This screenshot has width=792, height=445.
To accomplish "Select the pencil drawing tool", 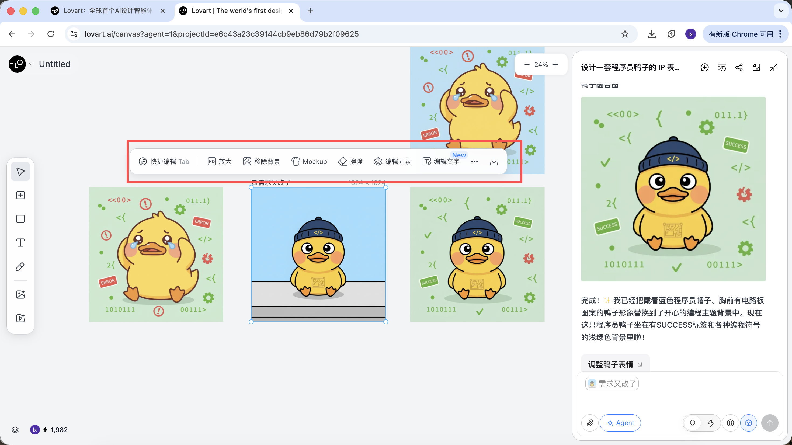I will [20, 267].
